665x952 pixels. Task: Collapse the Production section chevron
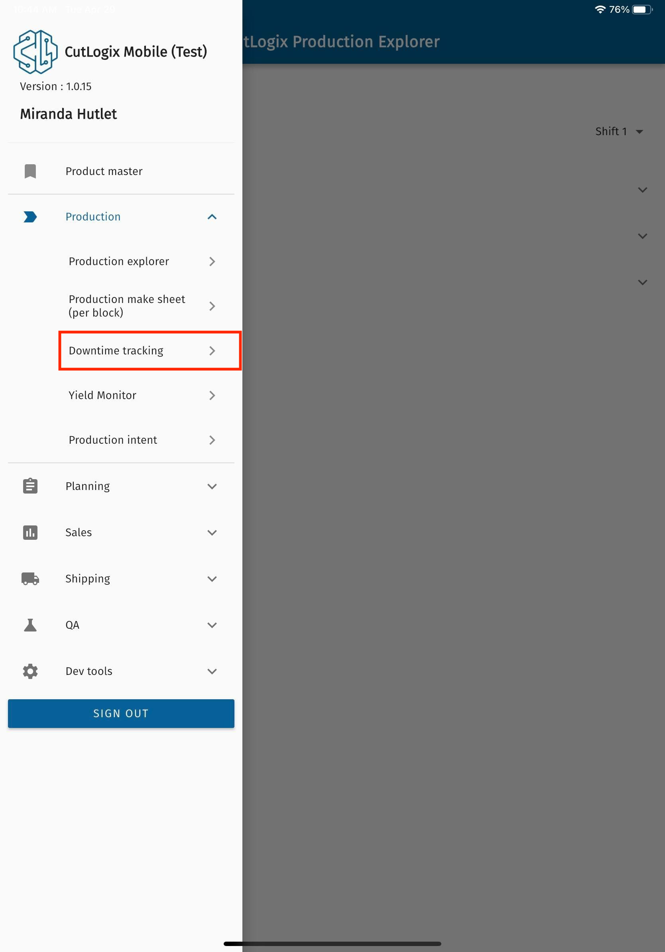click(x=212, y=217)
